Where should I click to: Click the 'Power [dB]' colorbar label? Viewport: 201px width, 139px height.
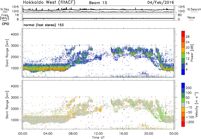[x=192, y=53]
